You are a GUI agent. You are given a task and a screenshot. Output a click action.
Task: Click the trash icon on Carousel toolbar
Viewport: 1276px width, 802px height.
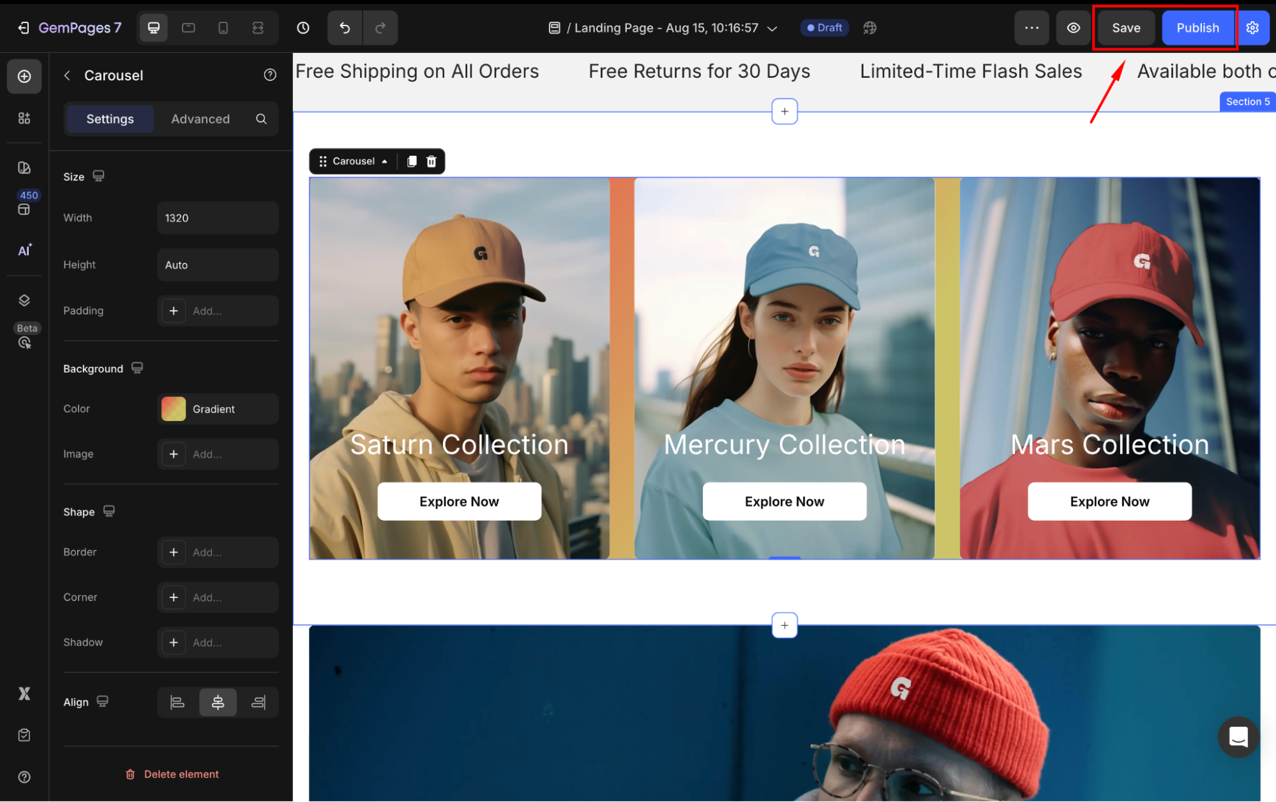point(432,161)
